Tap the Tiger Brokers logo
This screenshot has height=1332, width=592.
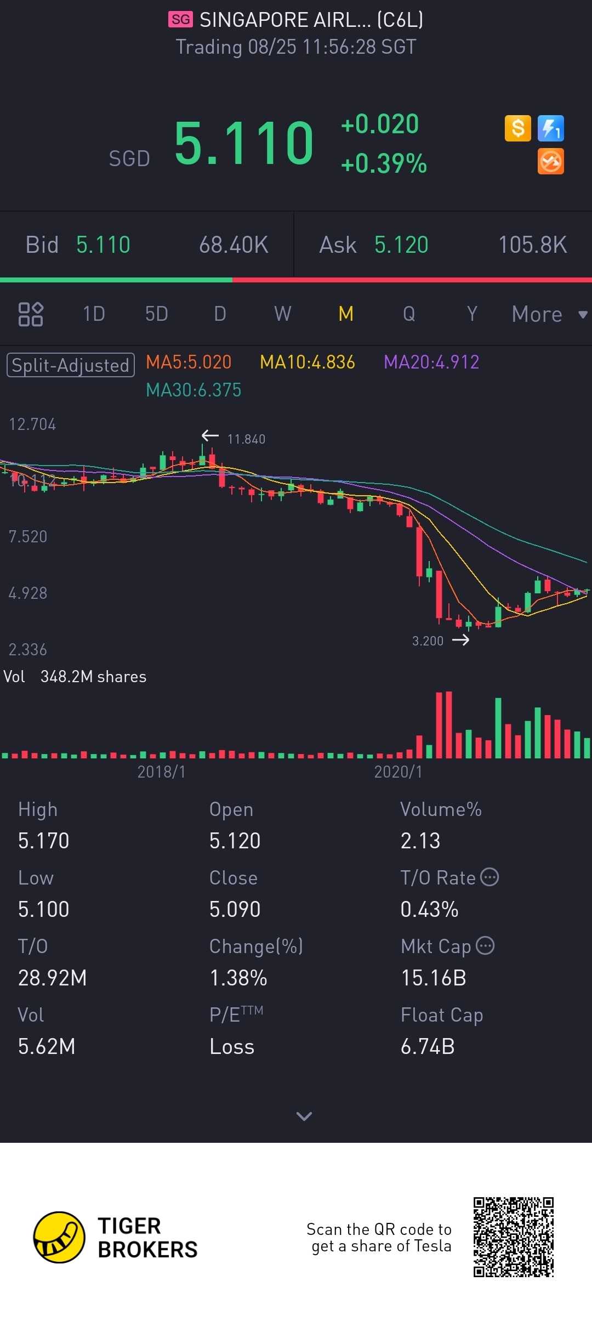pos(59,1238)
